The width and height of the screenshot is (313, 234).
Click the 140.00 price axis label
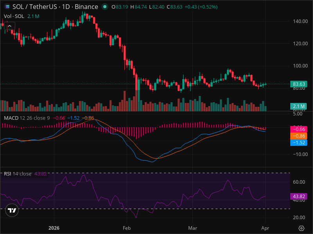(x=300, y=21)
